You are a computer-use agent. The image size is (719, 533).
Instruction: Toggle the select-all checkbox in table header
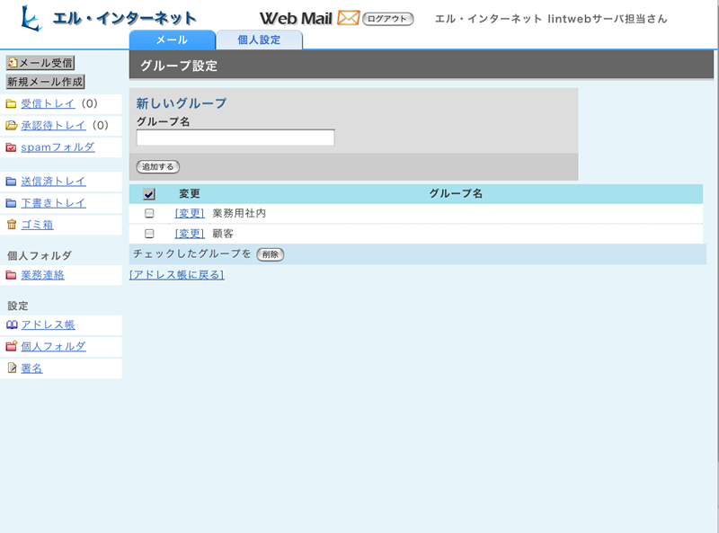point(149,194)
